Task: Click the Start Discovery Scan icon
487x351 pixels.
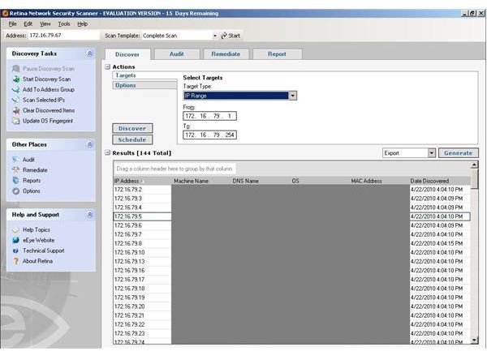Action: 16,79
